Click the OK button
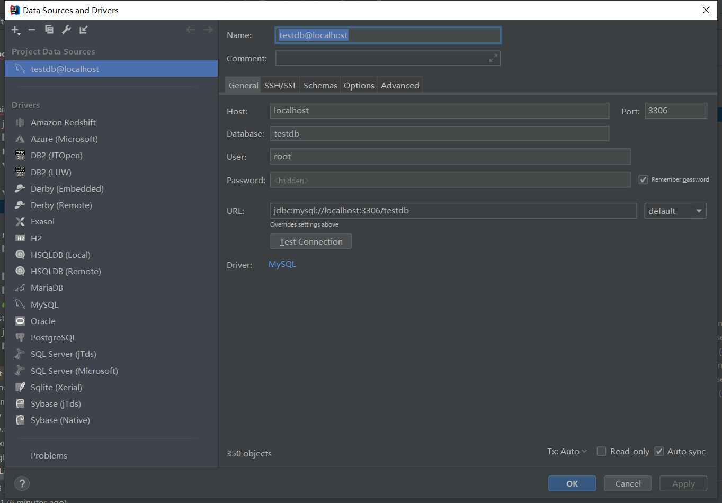722x503 pixels. point(572,483)
